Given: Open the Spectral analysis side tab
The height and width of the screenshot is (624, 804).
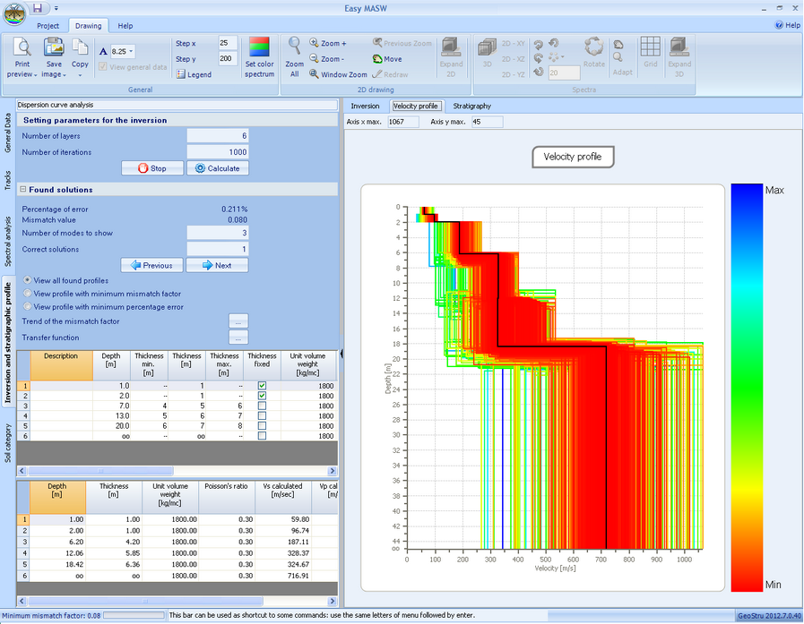Looking at the screenshot, I should coord(8,242).
